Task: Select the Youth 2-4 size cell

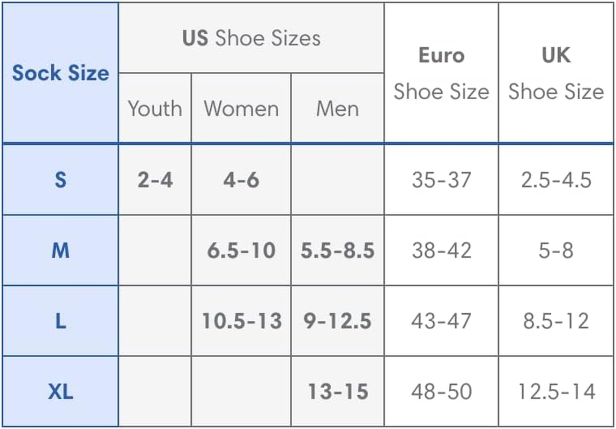Action: pyautogui.click(x=154, y=179)
